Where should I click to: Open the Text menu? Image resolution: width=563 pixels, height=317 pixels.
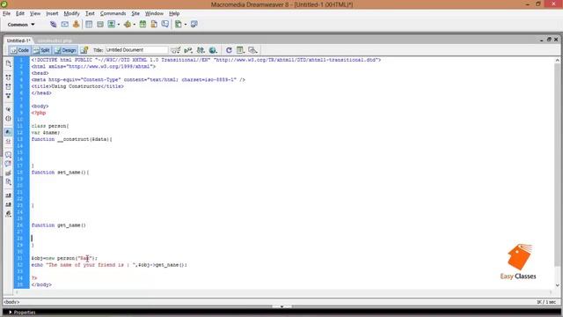(x=90, y=13)
